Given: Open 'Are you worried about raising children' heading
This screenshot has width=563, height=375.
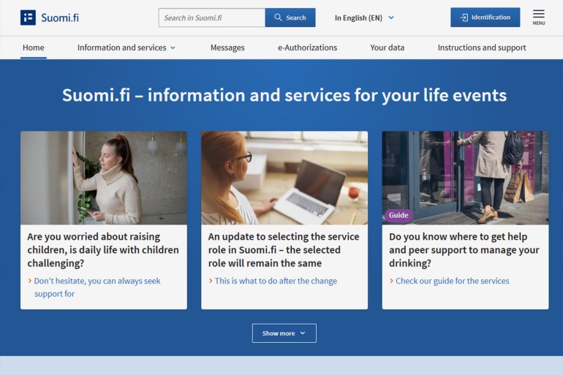Looking at the screenshot, I should 103,250.
